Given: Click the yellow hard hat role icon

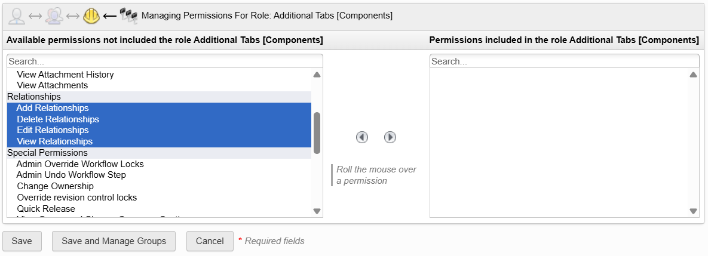Looking at the screenshot, I should tap(91, 16).
